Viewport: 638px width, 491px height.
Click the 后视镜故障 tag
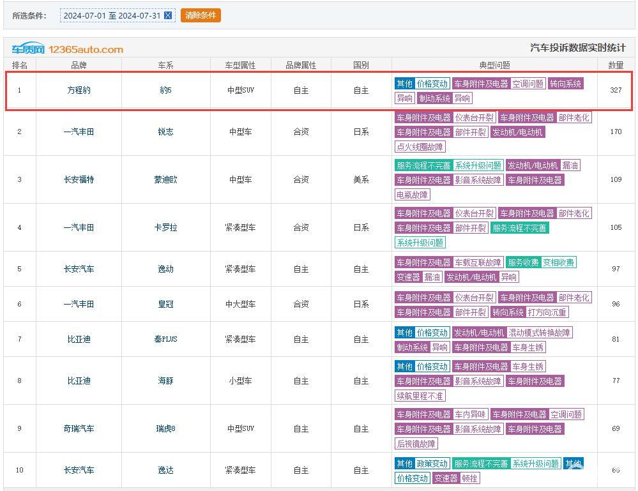click(416, 443)
